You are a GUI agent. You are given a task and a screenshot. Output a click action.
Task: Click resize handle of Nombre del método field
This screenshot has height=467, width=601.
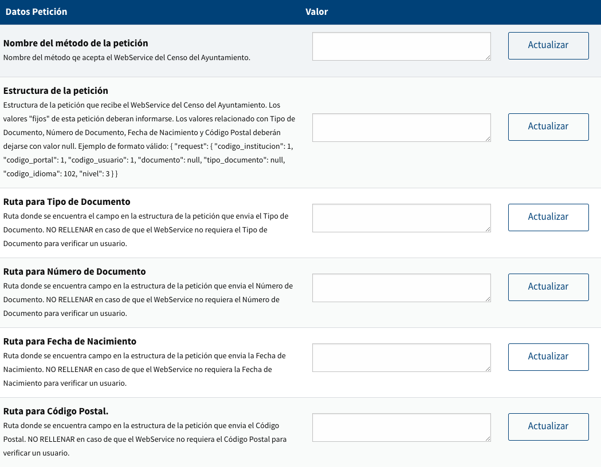(488, 57)
